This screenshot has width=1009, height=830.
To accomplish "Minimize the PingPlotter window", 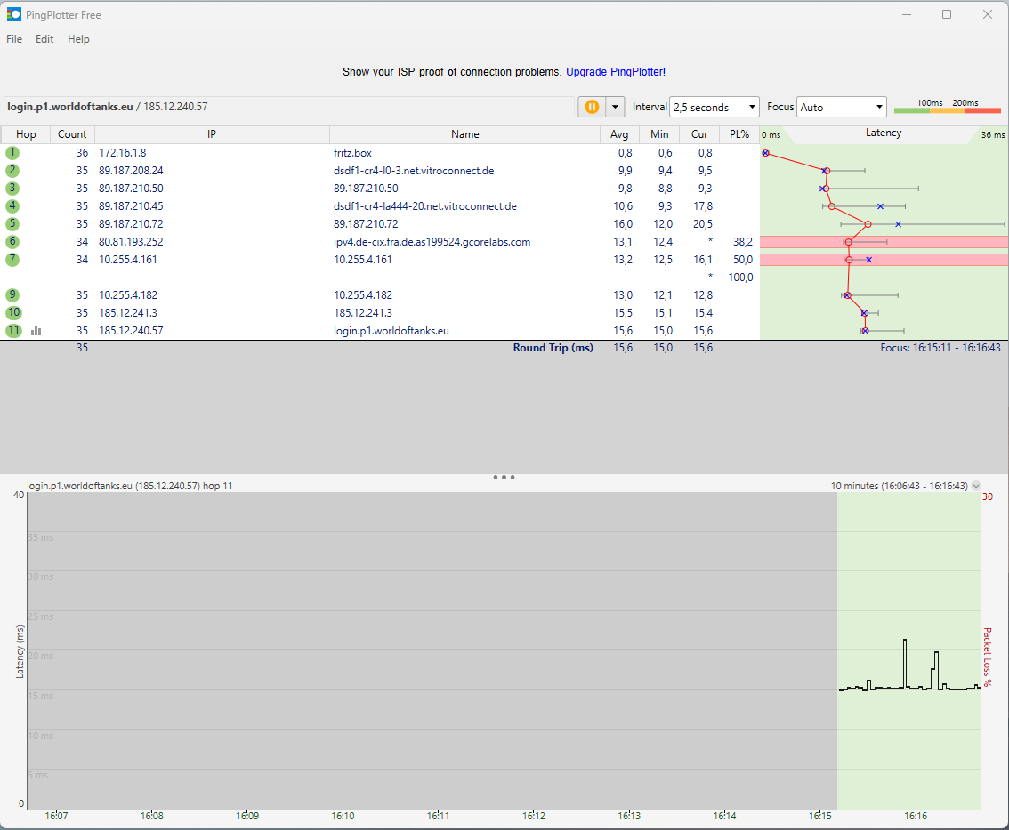I will click(x=907, y=14).
